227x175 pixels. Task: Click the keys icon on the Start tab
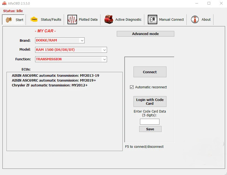[9, 20]
